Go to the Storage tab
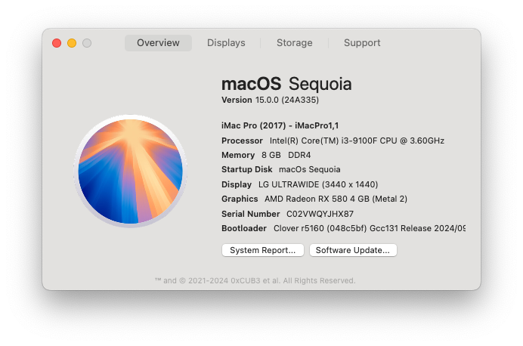523x346 pixels. click(295, 43)
